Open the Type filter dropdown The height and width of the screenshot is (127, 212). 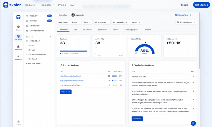pos(87,22)
